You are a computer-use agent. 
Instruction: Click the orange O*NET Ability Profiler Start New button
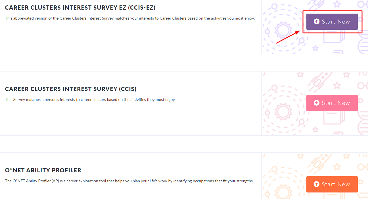(332, 185)
